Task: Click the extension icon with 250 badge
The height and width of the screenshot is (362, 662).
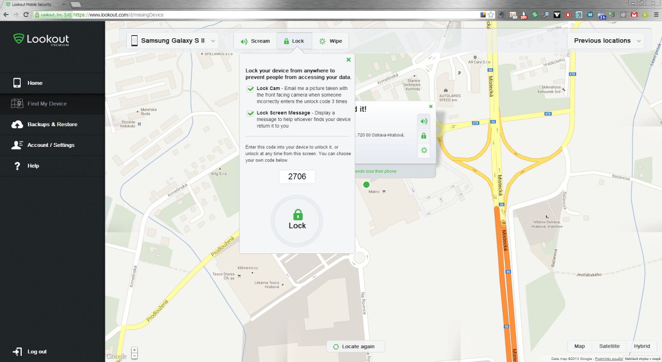Action: tap(523, 15)
